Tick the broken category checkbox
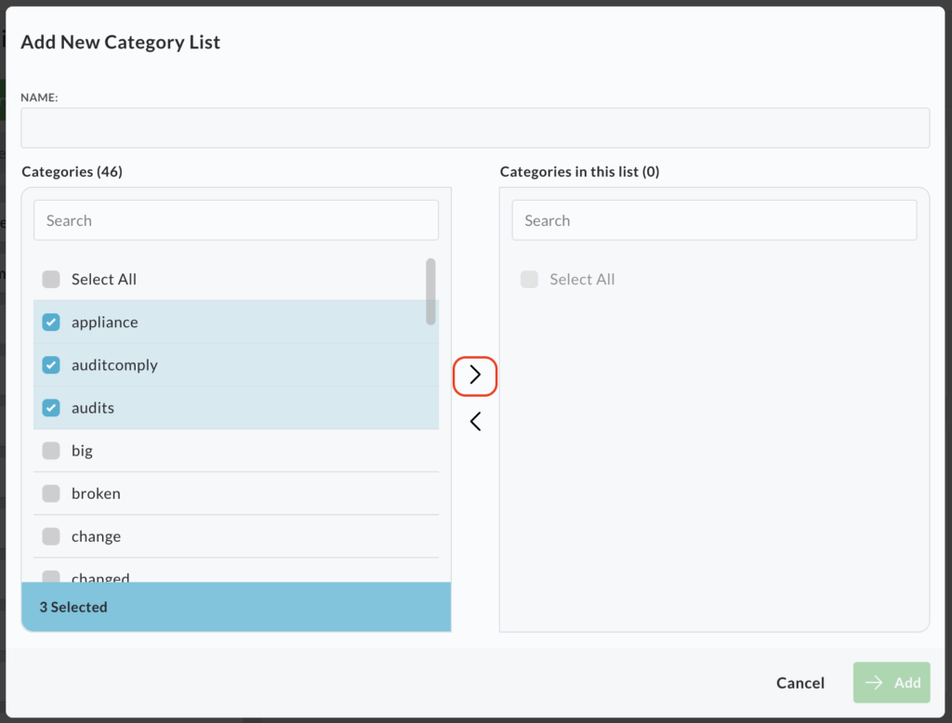Screen dimensions: 952x723 pos(51,493)
